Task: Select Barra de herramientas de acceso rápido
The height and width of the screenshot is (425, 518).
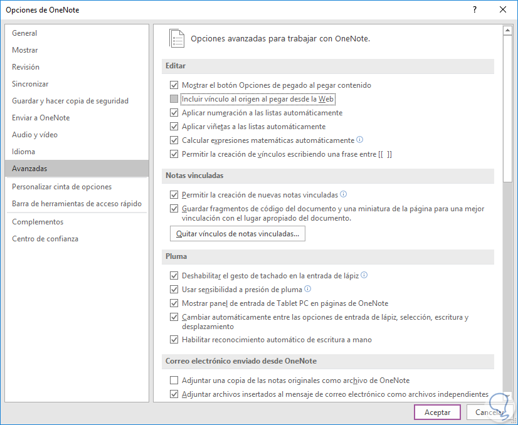Action: pyautogui.click(x=77, y=204)
